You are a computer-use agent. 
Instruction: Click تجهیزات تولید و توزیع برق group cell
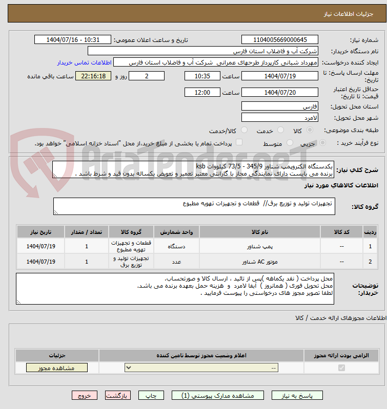[x=131, y=262]
